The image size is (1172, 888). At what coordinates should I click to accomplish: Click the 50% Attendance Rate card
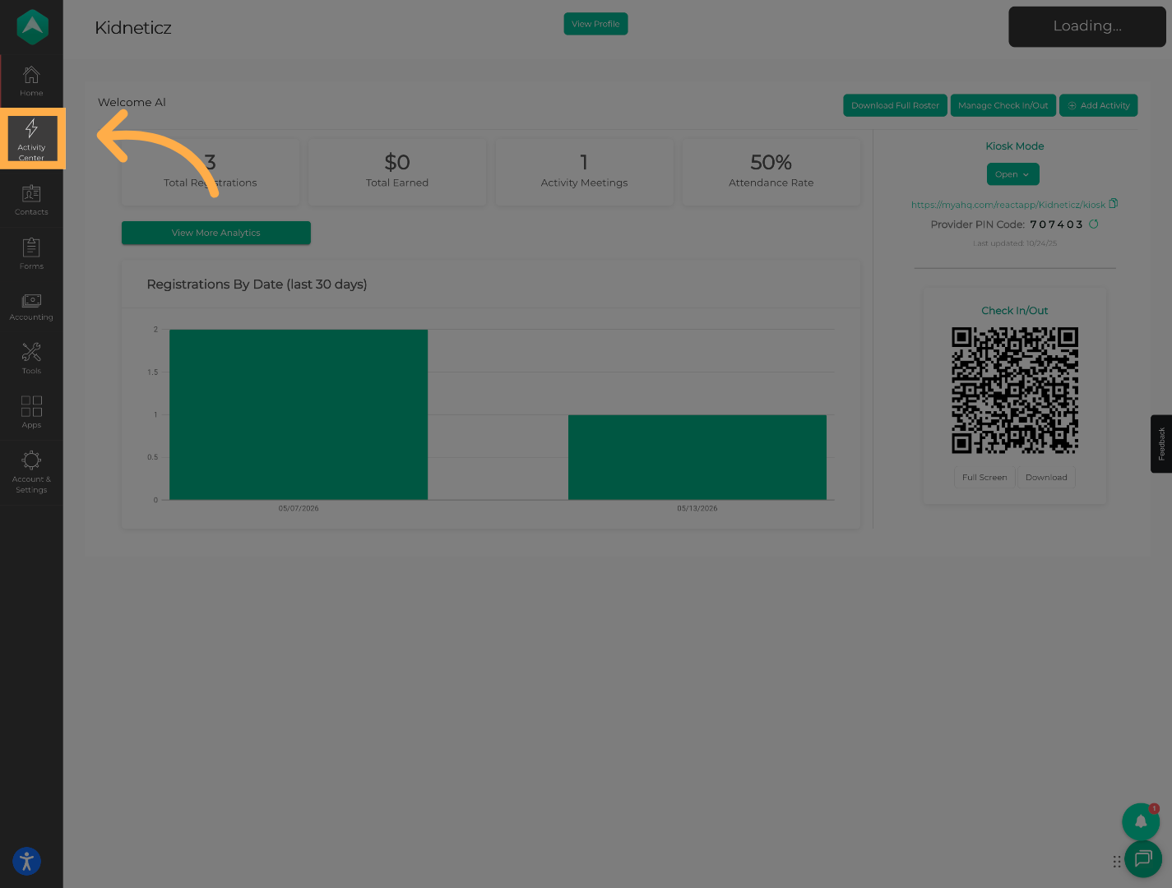click(x=771, y=172)
